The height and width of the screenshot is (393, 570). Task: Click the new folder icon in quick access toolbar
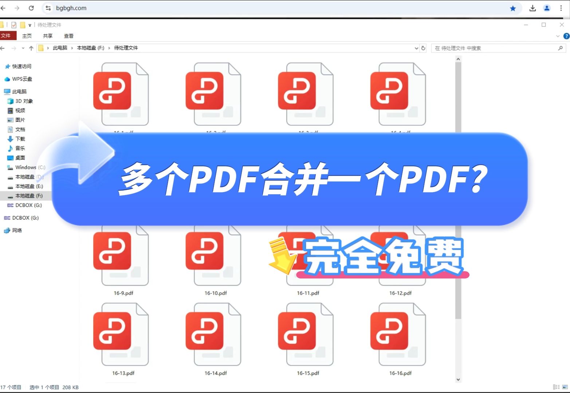pyautogui.click(x=23, y=25)
